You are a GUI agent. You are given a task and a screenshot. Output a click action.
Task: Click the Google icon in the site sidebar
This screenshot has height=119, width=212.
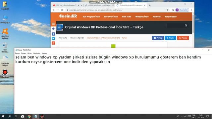53,43
